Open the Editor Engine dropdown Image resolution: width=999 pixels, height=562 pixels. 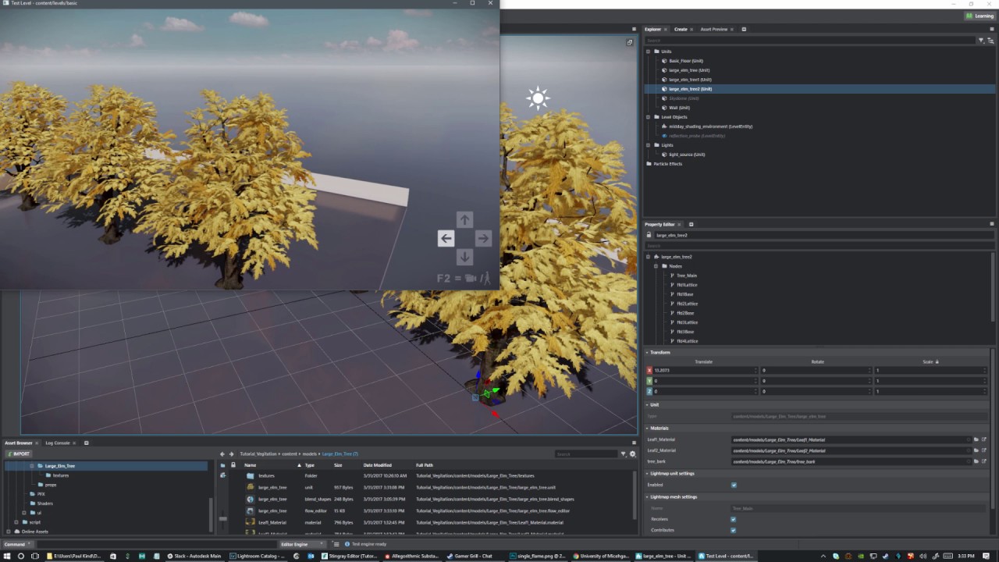click(303, 544)
